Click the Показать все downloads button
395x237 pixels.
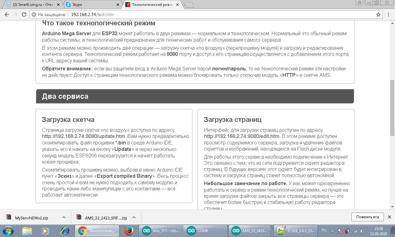[x=368, y=217]
